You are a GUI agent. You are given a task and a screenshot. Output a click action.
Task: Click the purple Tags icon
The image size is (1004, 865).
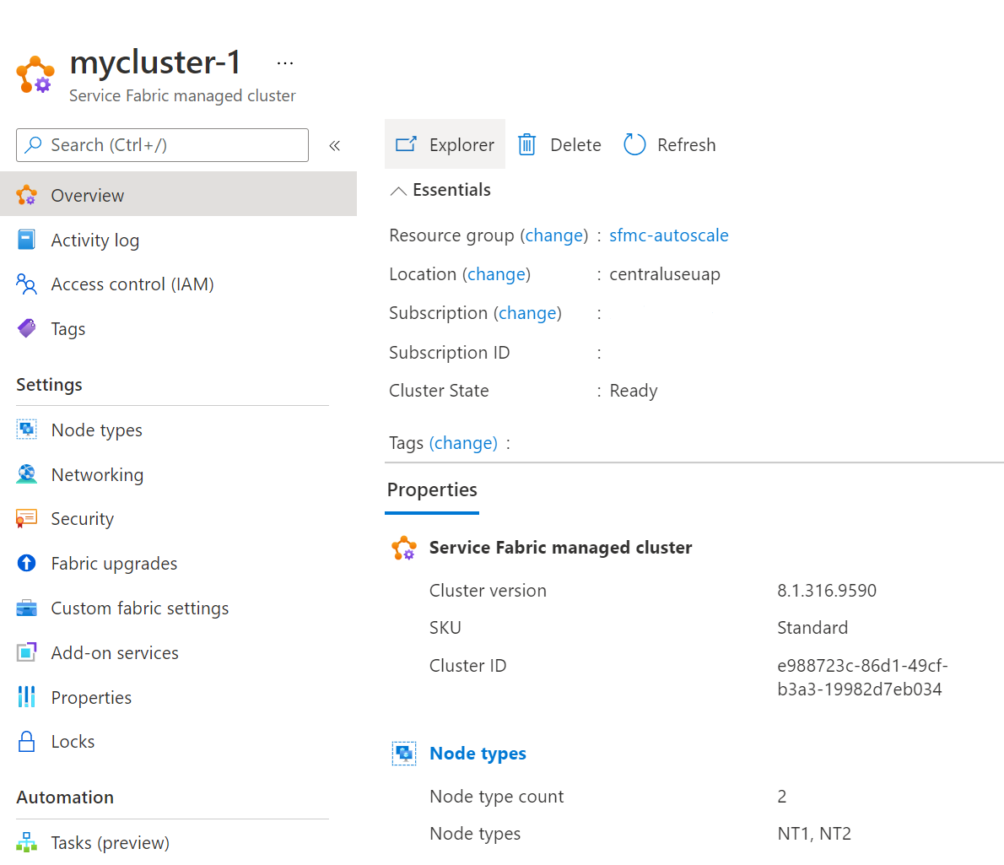point(26,328)
